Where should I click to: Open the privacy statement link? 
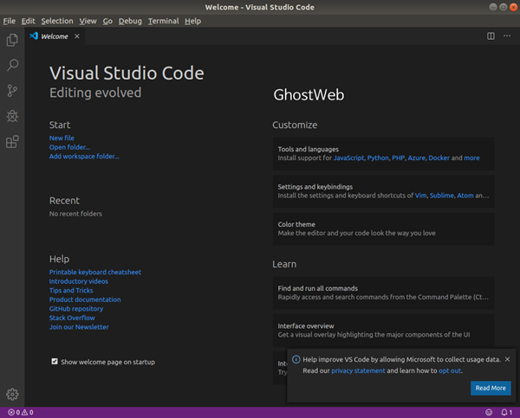pos(358,370)
